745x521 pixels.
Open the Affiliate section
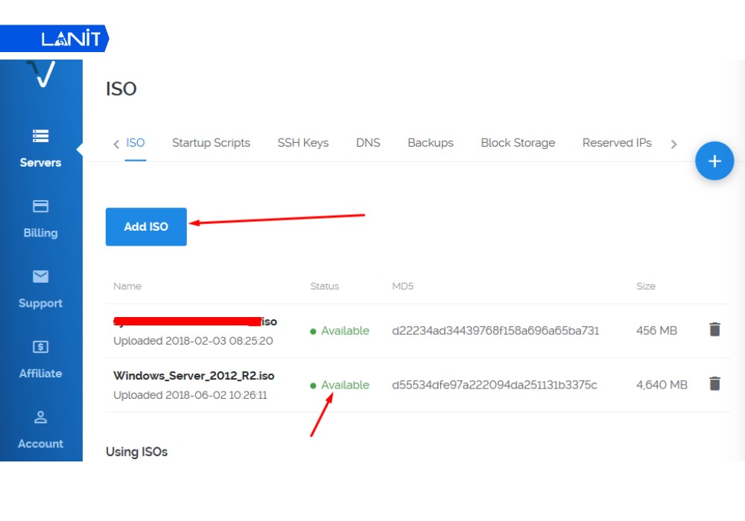click(40, 360)
